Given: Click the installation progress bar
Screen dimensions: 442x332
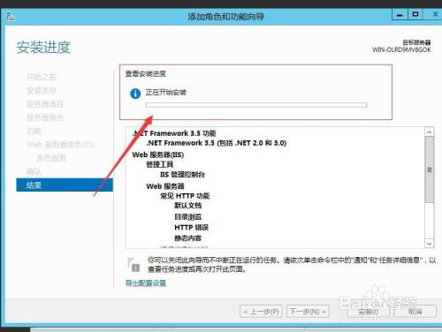Looking at the screenshot, I should click(256, 105).
